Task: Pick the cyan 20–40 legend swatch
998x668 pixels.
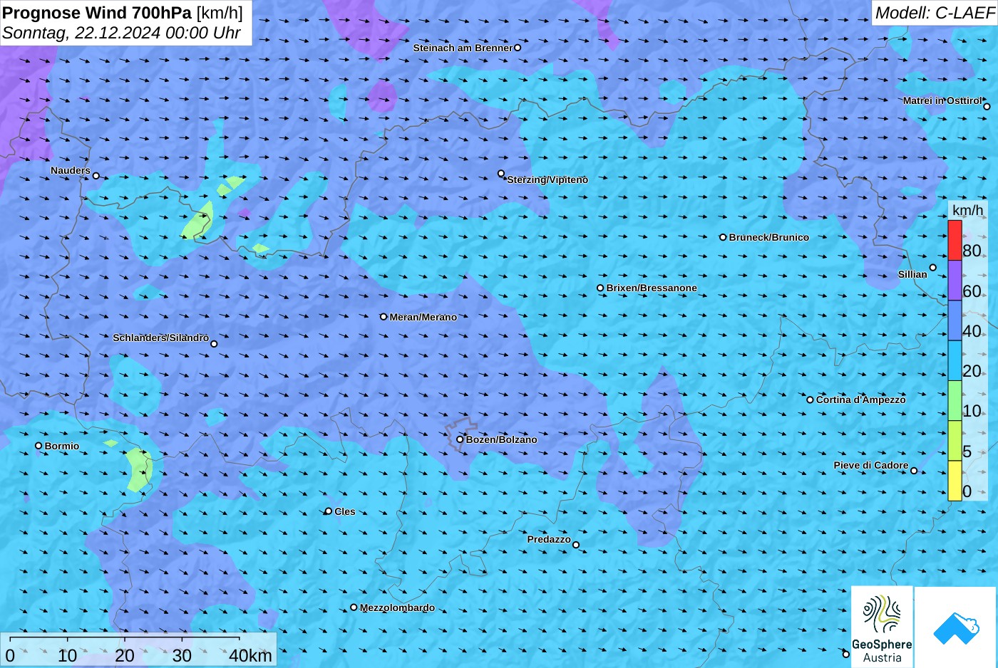Action: click(955, 361)
